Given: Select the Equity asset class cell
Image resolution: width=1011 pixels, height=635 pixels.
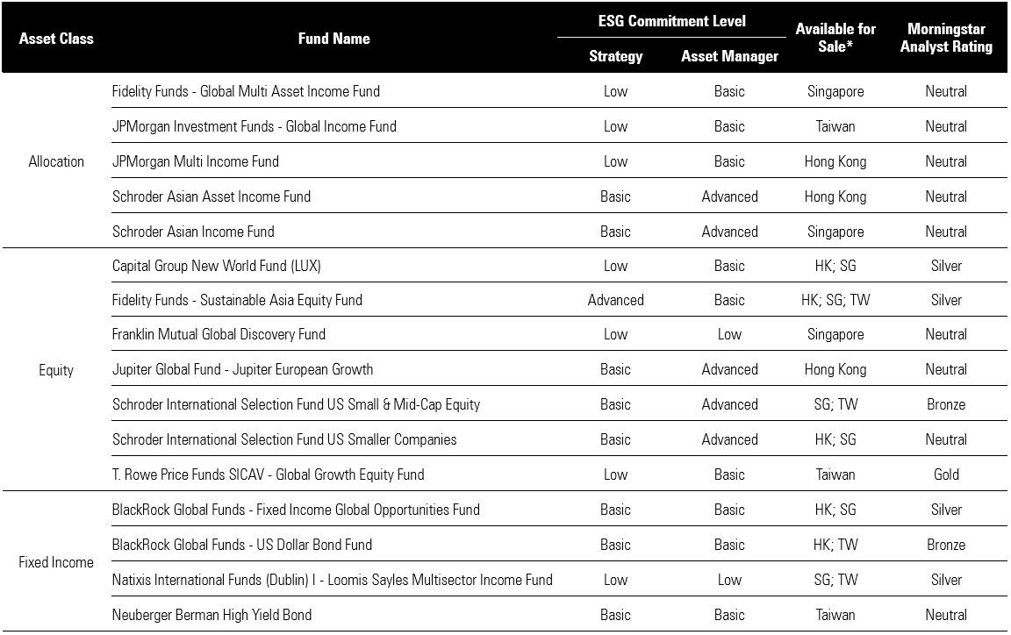Looking at the screenshot, I should pos(56,370).
